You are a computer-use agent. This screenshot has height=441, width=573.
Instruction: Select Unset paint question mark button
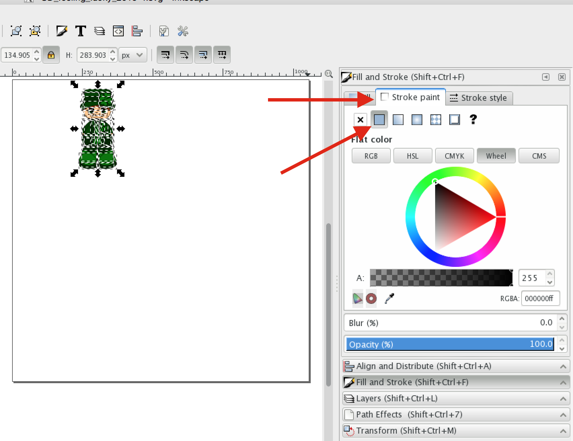(x=473, y=119)
